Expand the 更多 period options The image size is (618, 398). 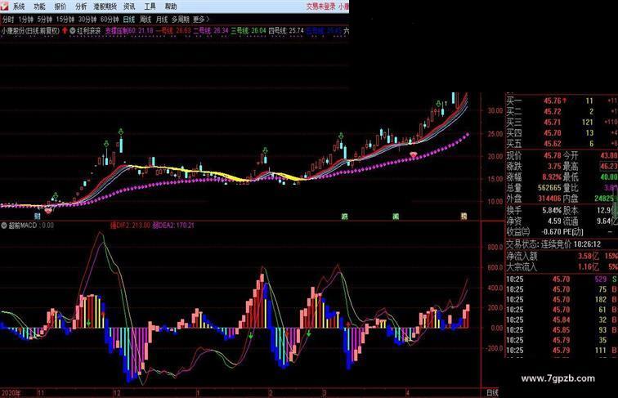[201, 19]
